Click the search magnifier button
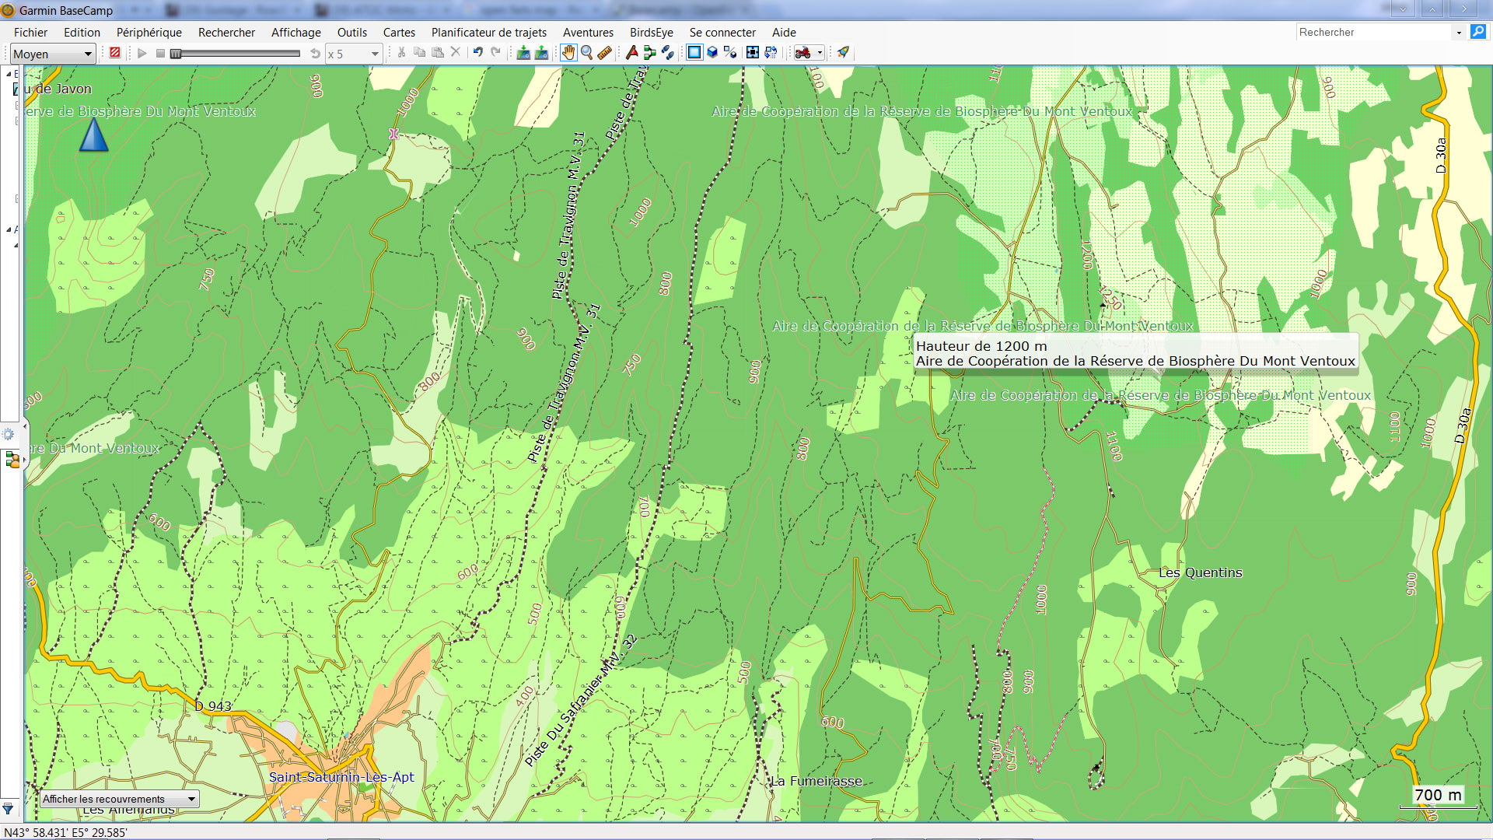Viewport: 1493px width, 840px height. [x=1477, y=32]
